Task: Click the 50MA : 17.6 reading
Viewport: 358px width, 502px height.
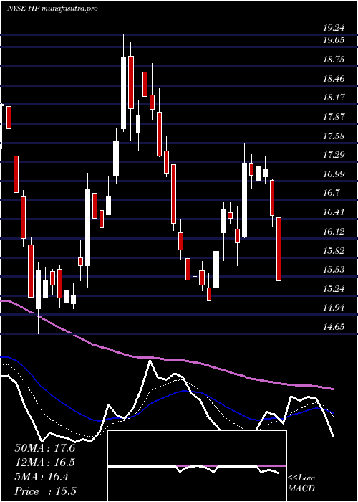Action: pos(44,448)
